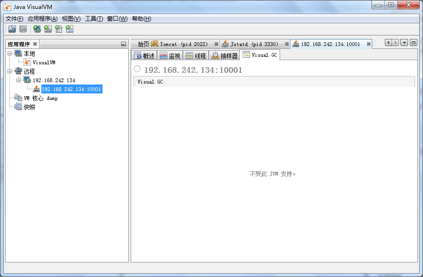Select VisualVM under 本地
Image resolution: width=423 pixels, height=277 pixels.
pos(44,62)
